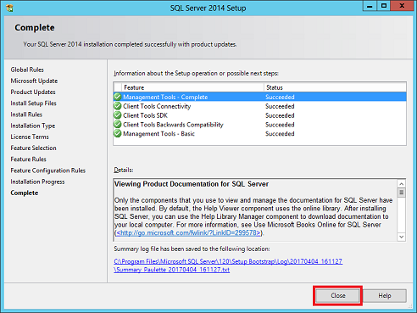Click Microsoft Update step in sidebar

34,81
